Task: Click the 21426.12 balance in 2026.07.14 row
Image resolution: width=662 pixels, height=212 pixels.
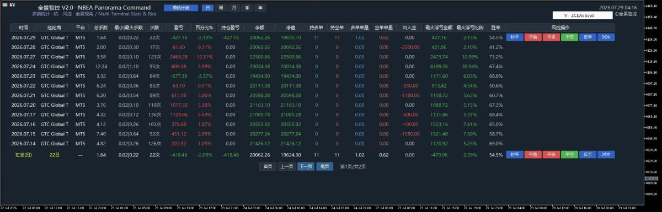Action: pyautogui.click(x=260, y=143)
